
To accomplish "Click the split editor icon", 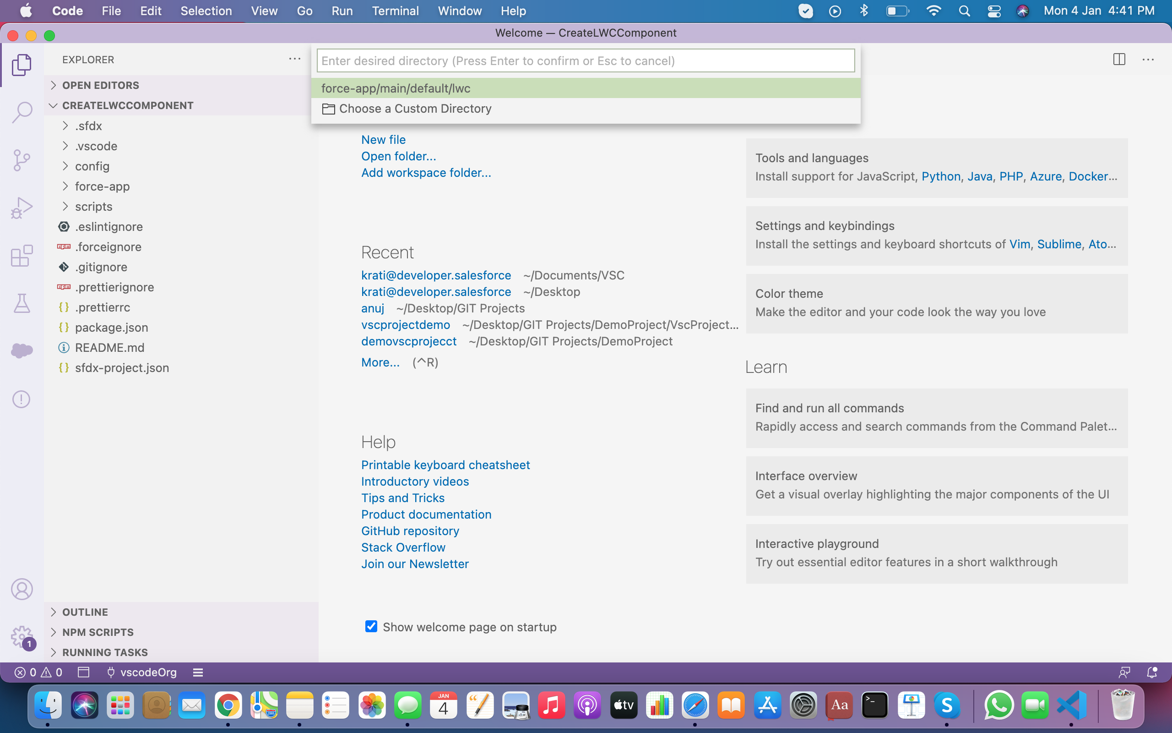I will [1119, 60].
